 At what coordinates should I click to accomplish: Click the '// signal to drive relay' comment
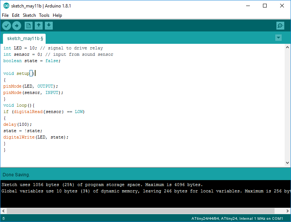click(x=71, y=48)
